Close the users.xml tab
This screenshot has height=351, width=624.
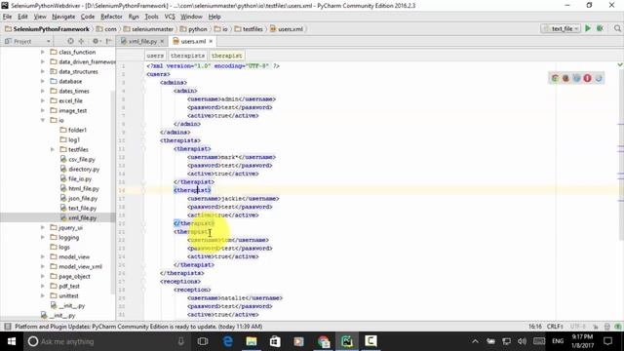point(211,41)
